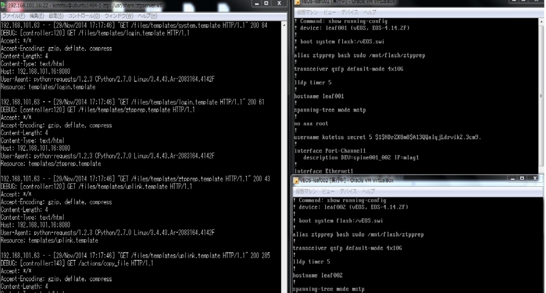Click the 'interface Port-Channel1' line
546x293 pixels.
point(330,151)
